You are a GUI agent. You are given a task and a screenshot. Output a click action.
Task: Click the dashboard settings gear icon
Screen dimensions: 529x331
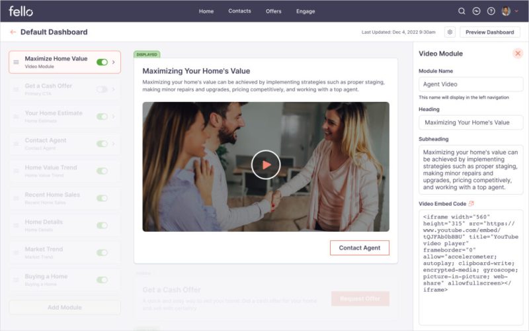tap(450, 32)
